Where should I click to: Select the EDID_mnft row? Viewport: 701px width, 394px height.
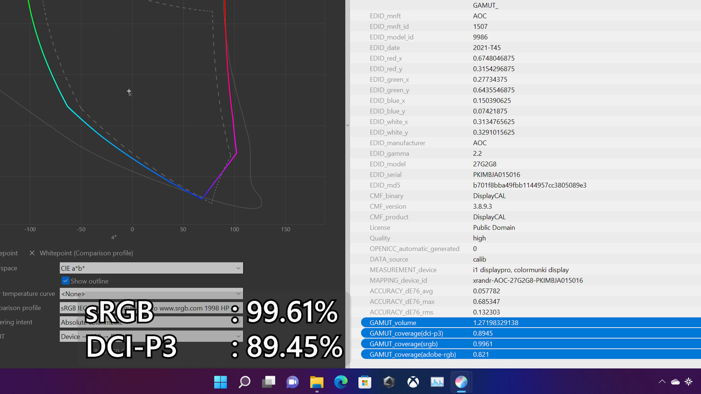tap(526, 16)
